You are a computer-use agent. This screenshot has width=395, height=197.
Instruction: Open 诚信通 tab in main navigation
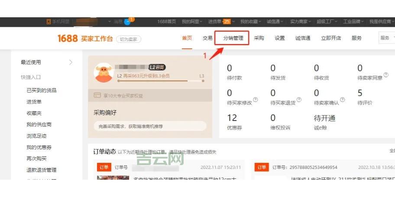(x=303, y=38)
